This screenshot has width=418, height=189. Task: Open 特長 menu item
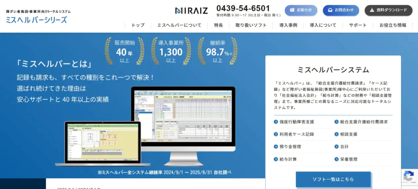218,26
